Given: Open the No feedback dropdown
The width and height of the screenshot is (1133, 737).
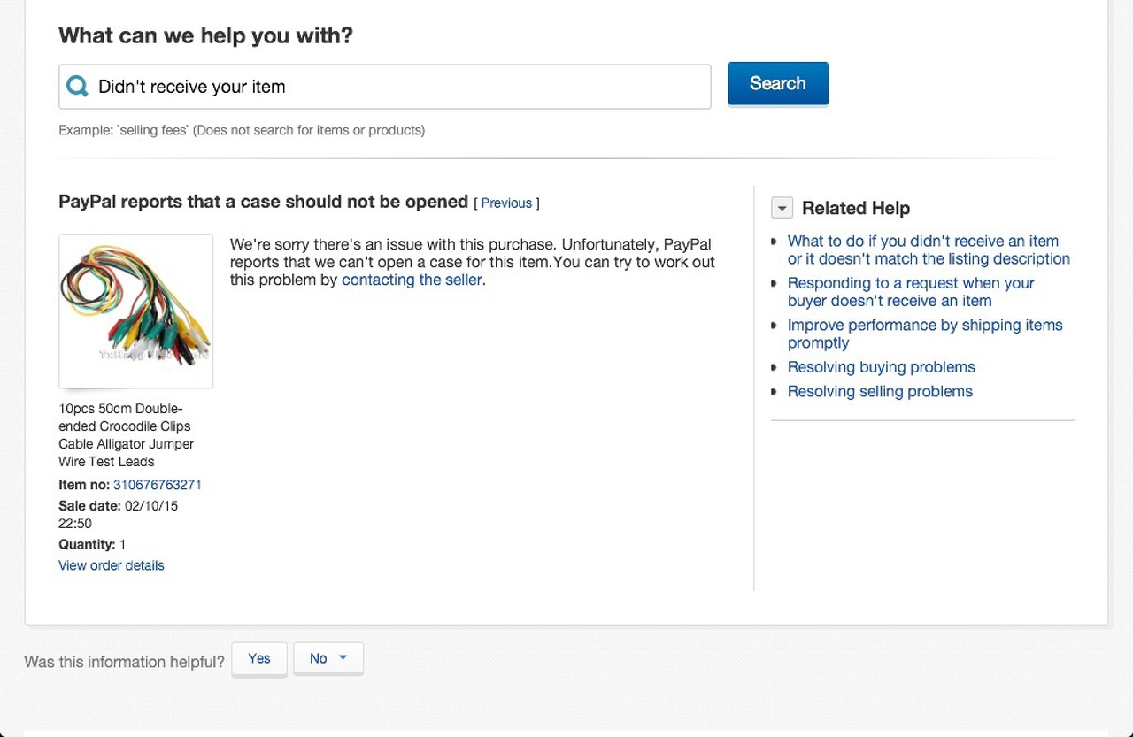Looking at the screenshot, I should pos(328,658).
